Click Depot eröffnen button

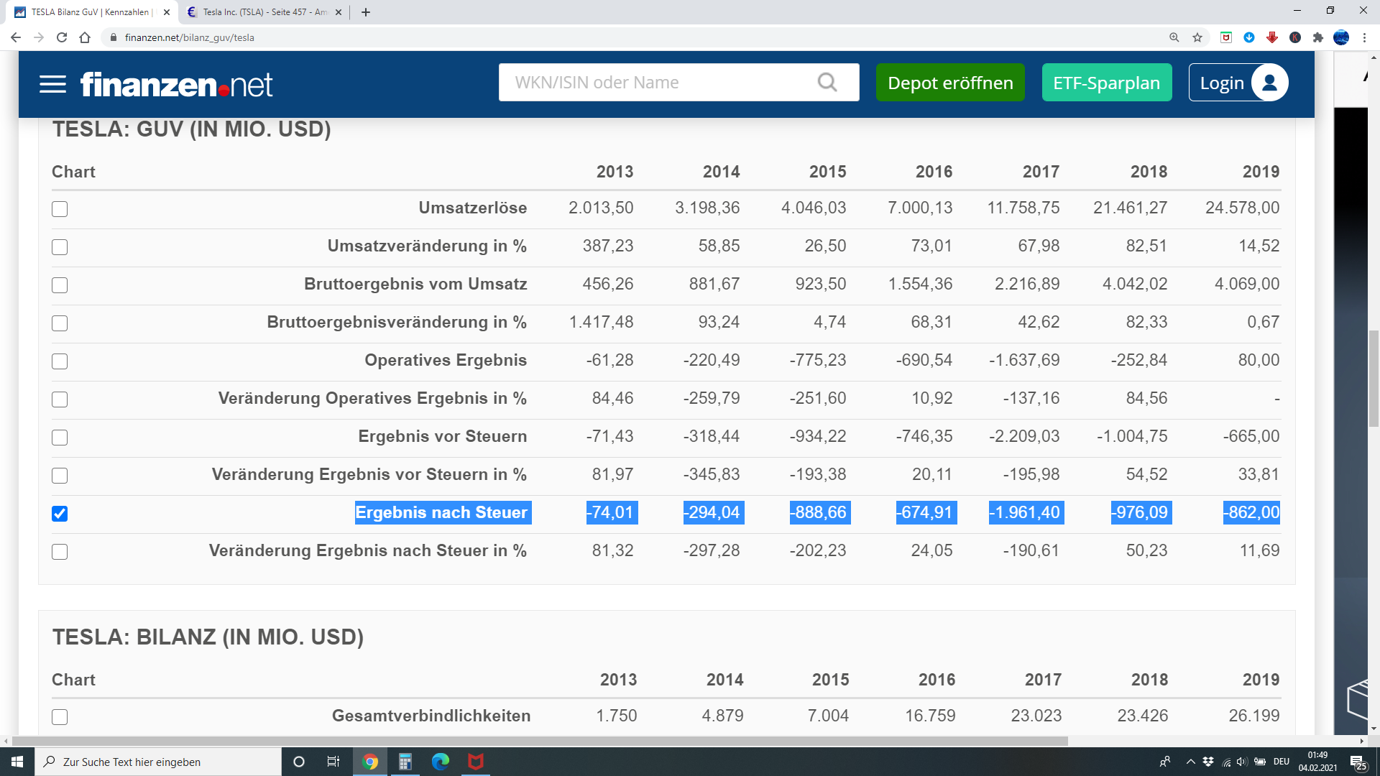click(x=949, y=83)
